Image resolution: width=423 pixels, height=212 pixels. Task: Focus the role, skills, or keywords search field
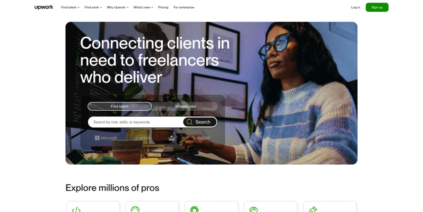[x=135, y=122]
